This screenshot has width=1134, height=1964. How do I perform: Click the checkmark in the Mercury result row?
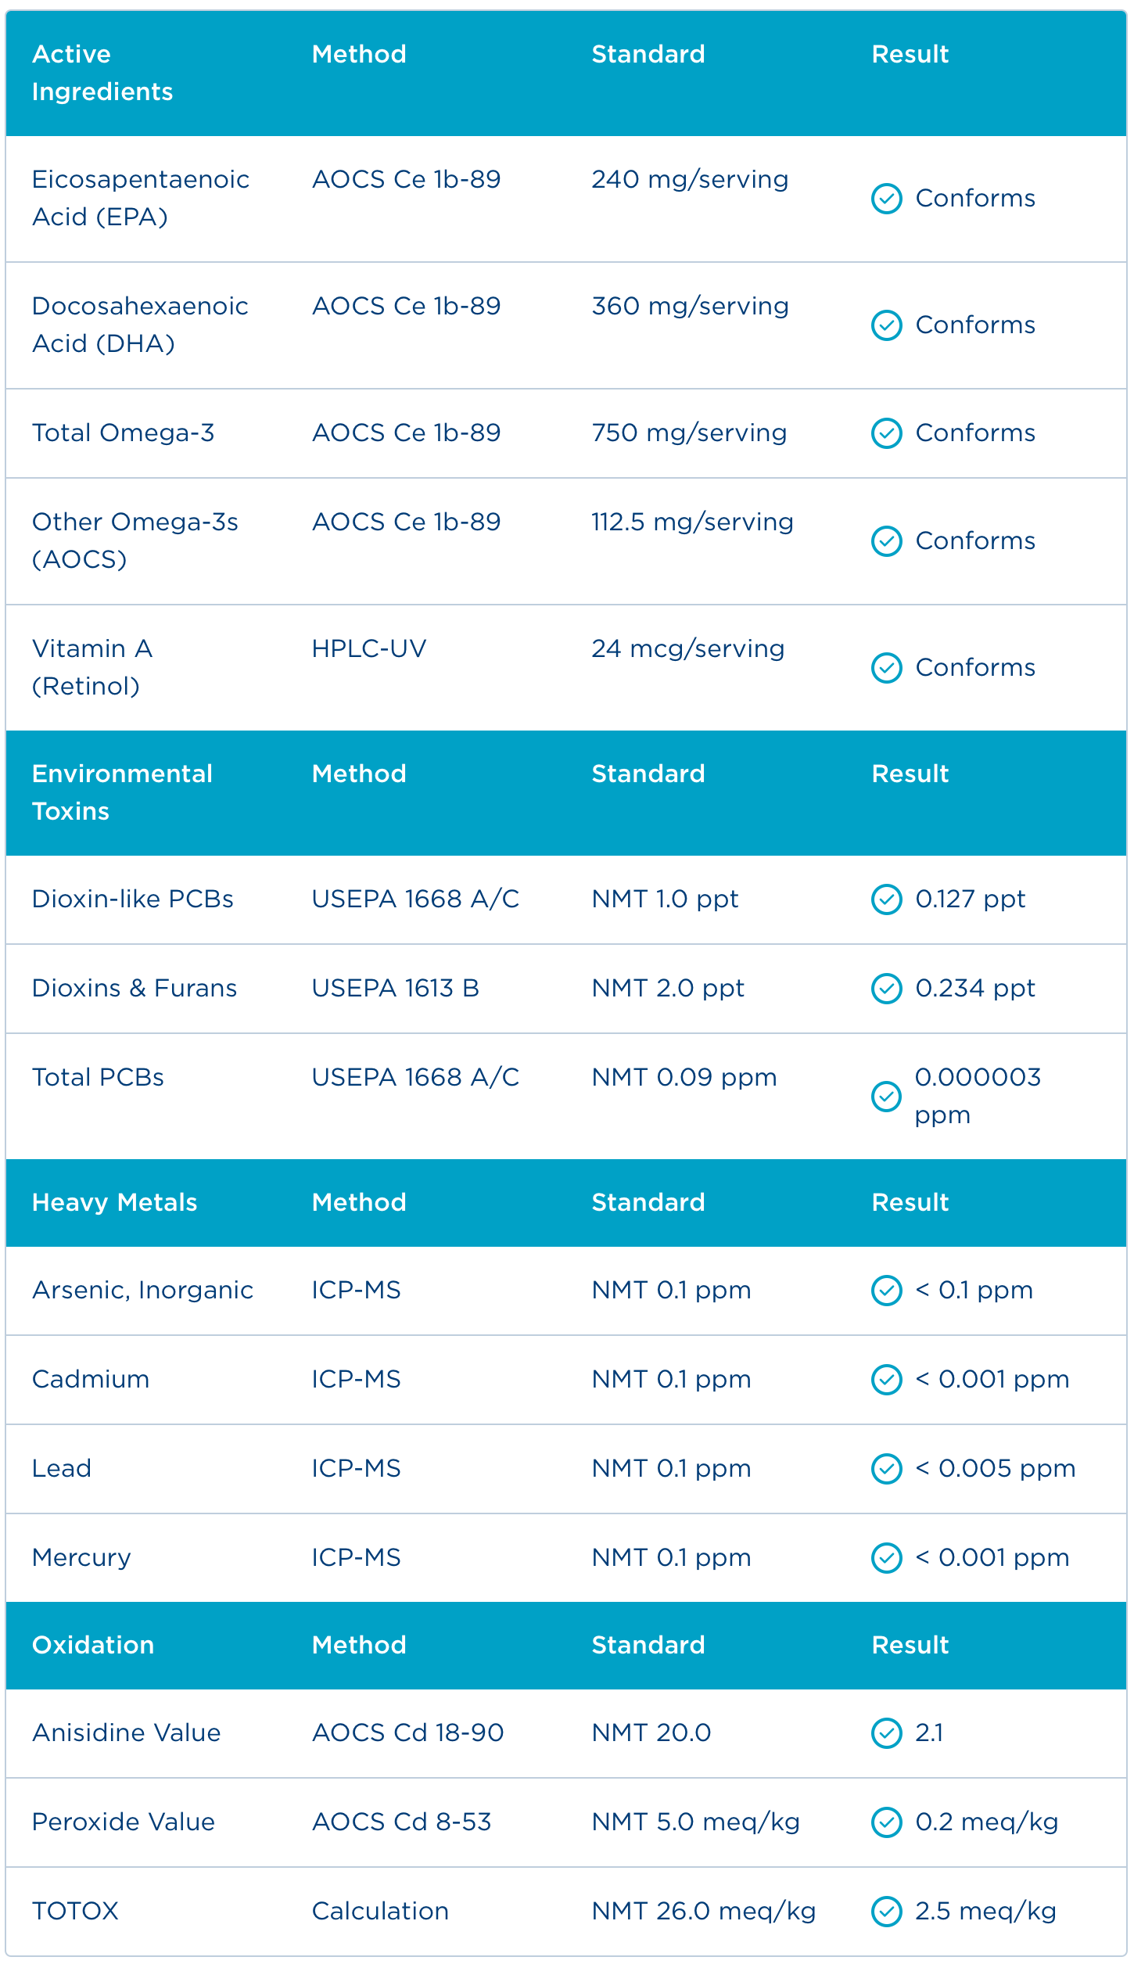point(886,1558)
